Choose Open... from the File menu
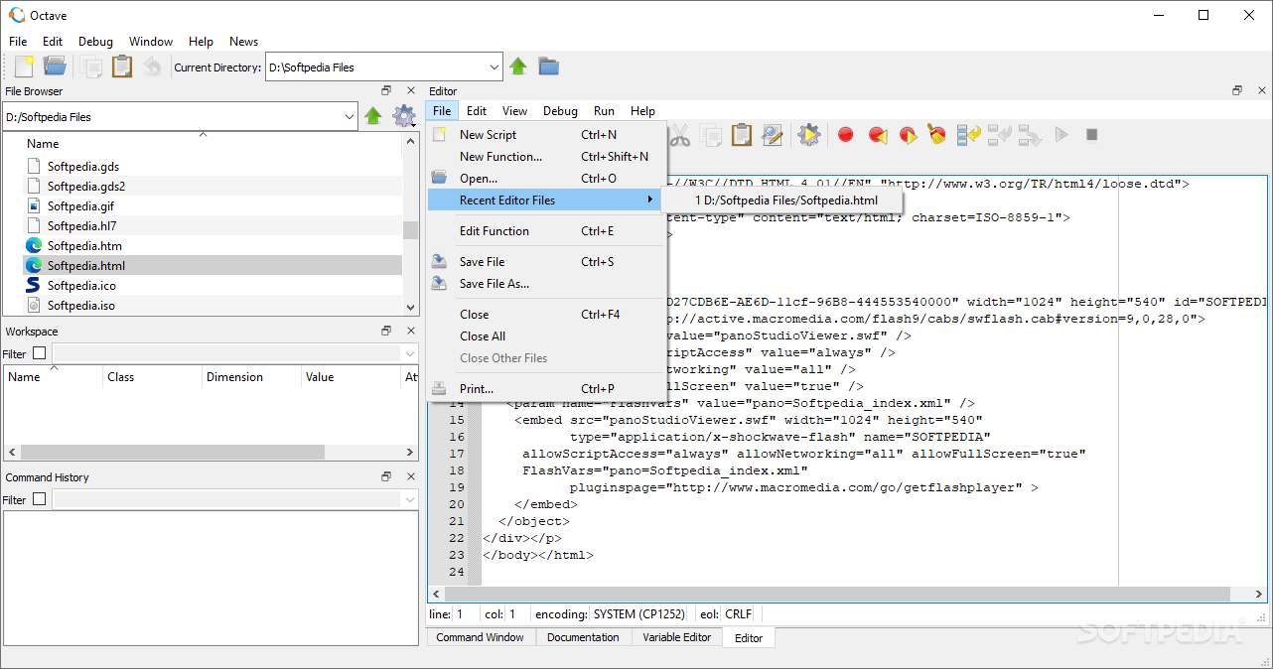1273x669 pixels. click(x=546, y=179)
